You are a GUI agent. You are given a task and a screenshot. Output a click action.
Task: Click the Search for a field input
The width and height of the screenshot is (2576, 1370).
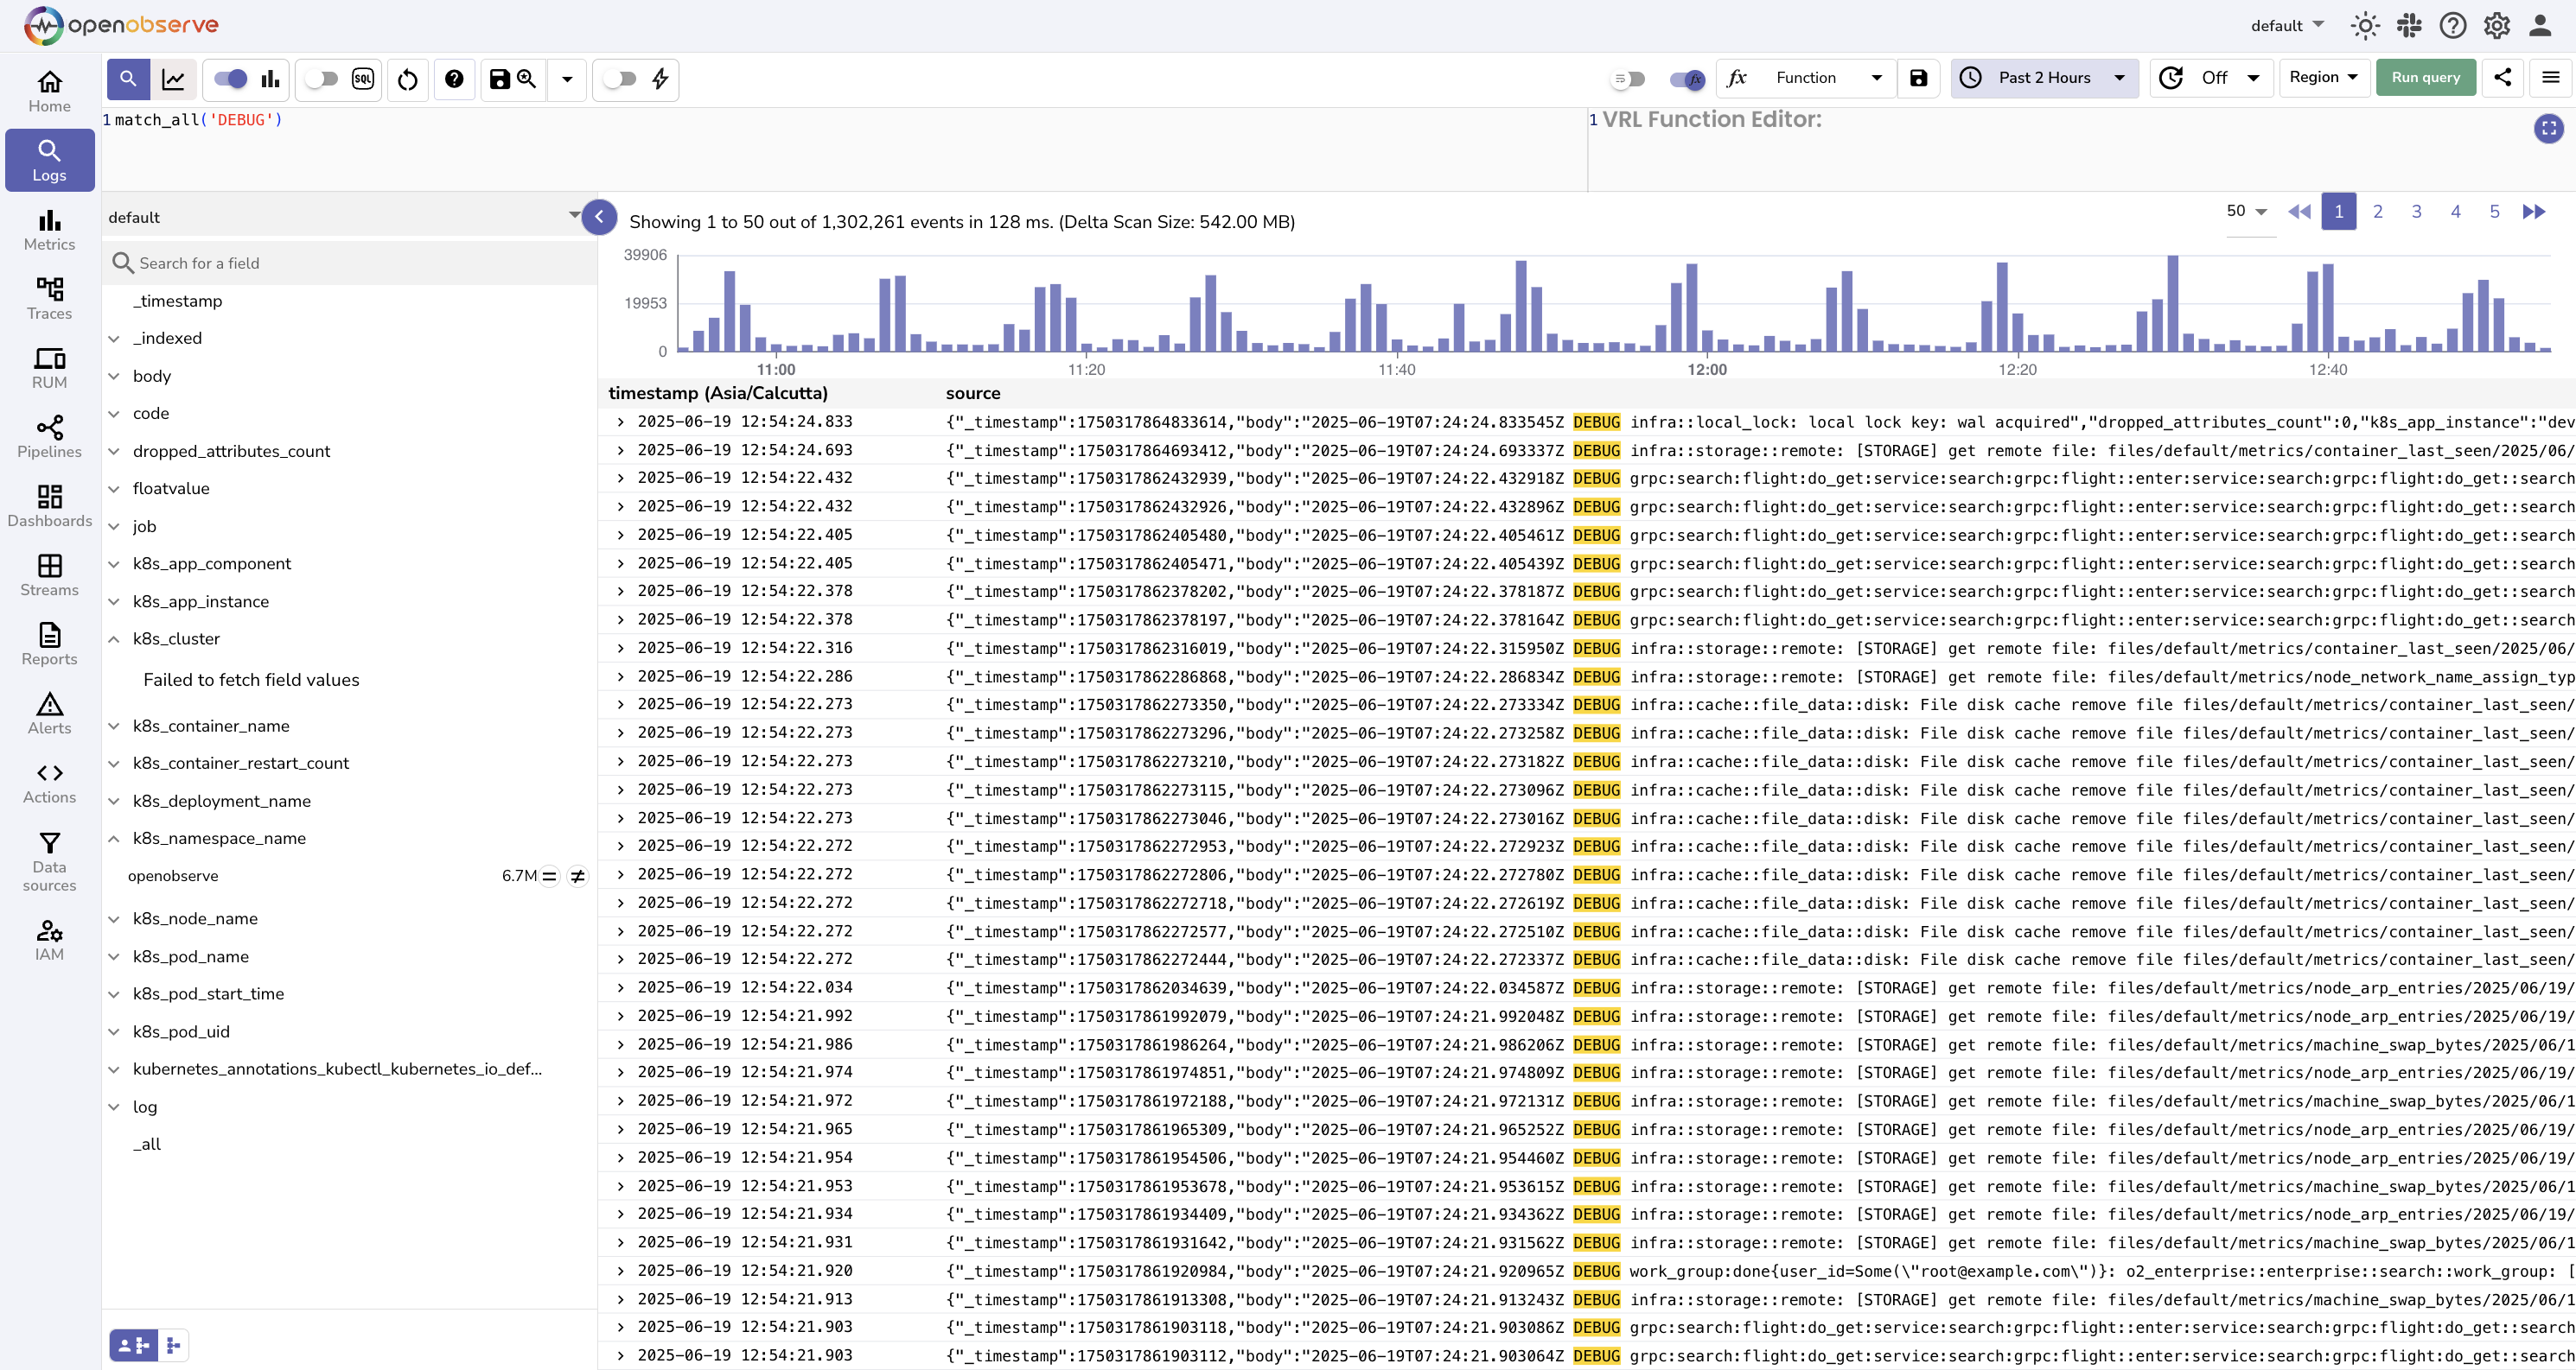point(349,263)
